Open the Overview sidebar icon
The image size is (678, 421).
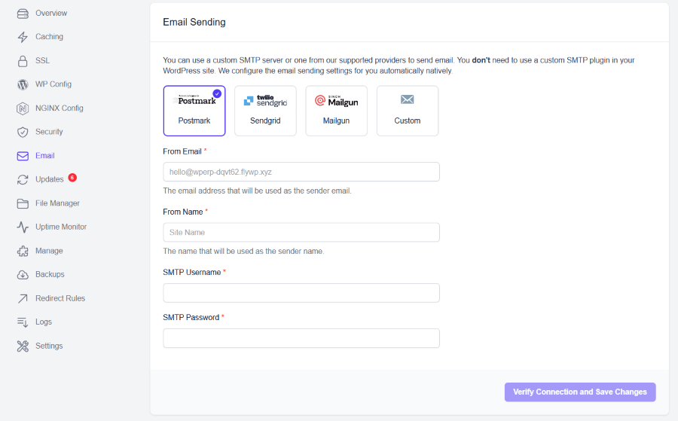click(23, 14)
